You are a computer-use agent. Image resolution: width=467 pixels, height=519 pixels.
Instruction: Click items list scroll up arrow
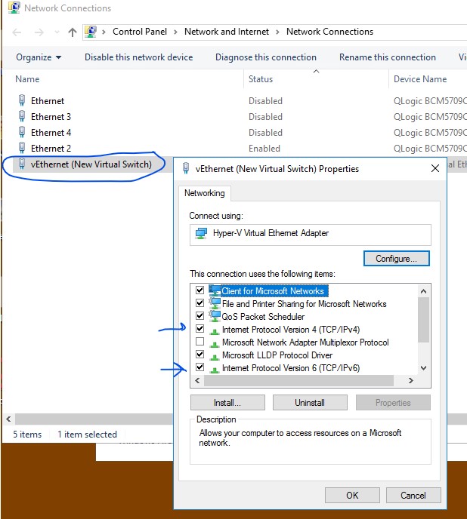coord(424,291)
